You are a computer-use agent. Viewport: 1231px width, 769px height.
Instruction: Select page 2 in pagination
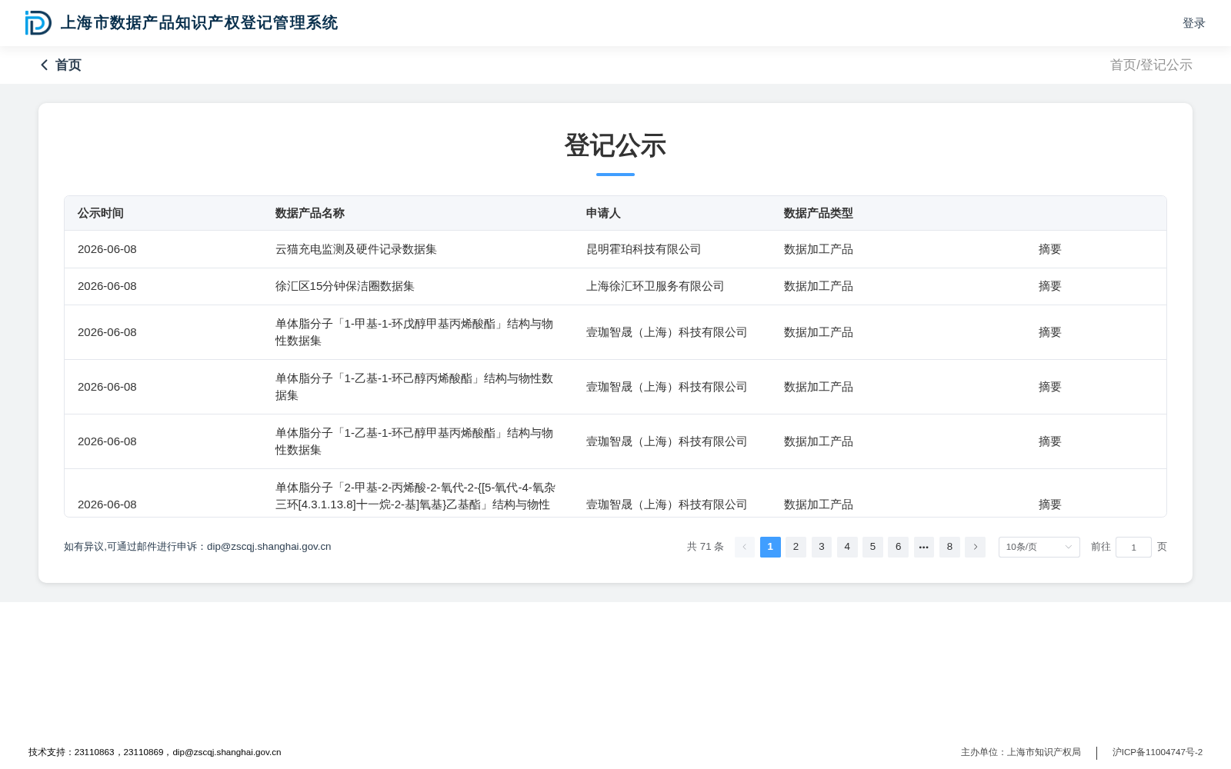pyautogui.click(x=796, y=547)
